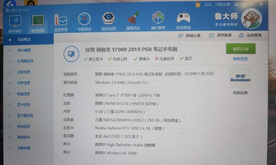276x165 pixels.
Task: Click the 主显卡 field label
Action: coord(68,128)
